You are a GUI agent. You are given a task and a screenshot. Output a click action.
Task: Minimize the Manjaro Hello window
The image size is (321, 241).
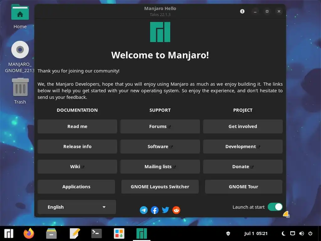[x=255, y=11]
